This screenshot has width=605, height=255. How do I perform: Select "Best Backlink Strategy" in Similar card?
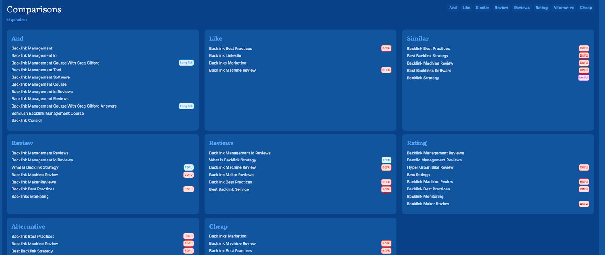(x=427, y=56)
